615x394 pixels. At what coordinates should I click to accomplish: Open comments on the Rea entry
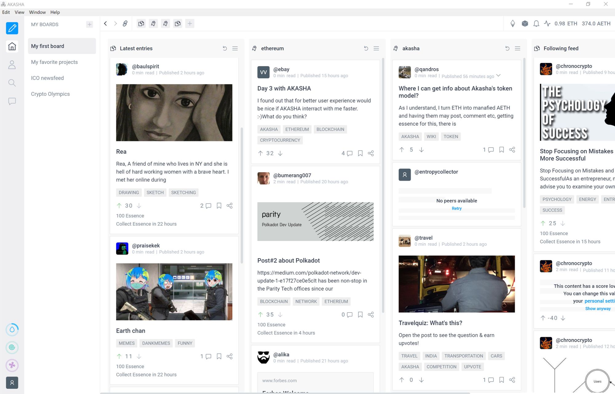tap(208, 206)
